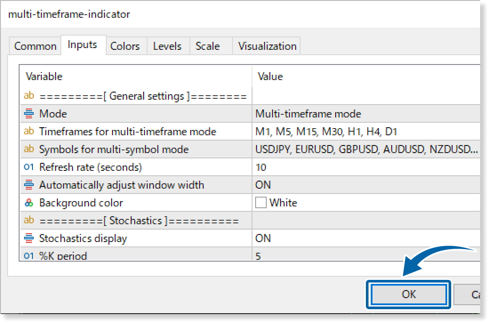Select the Background color label
489x323 pixels.
pos(81,203)
